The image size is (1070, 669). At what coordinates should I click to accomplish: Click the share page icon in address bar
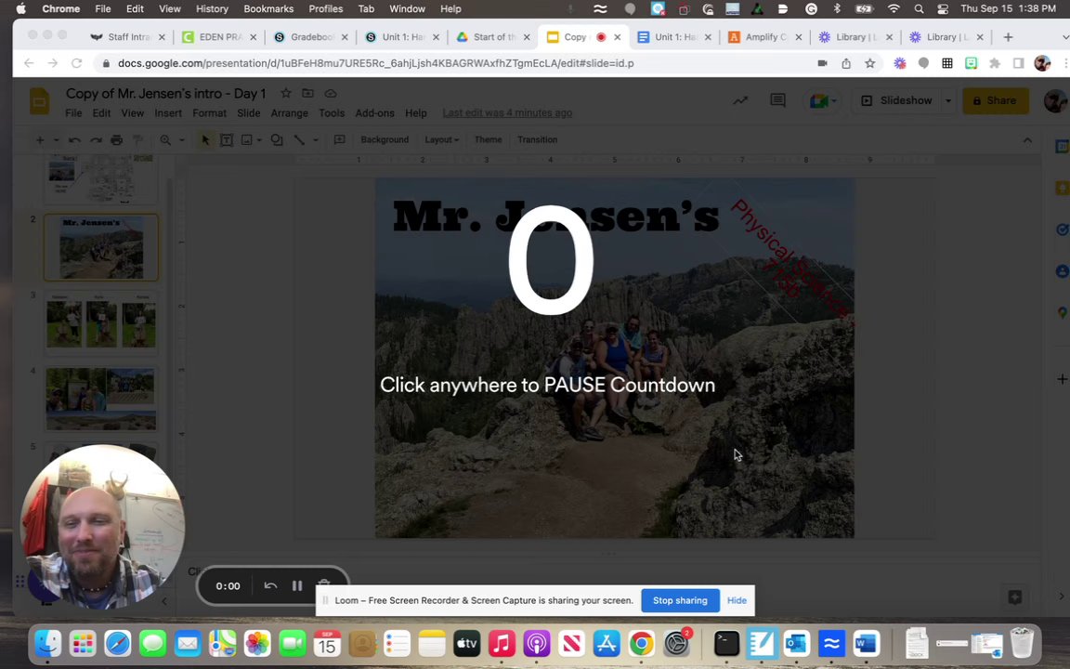(x=846, y=63)
